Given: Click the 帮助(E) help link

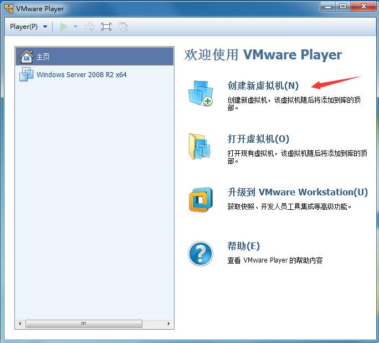Looking at the screenshot, I should (x=243, y=246).
